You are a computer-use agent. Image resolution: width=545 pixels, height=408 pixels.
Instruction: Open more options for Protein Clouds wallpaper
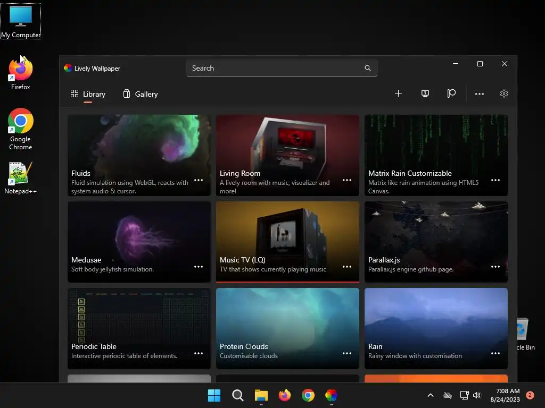pos(347,353)
